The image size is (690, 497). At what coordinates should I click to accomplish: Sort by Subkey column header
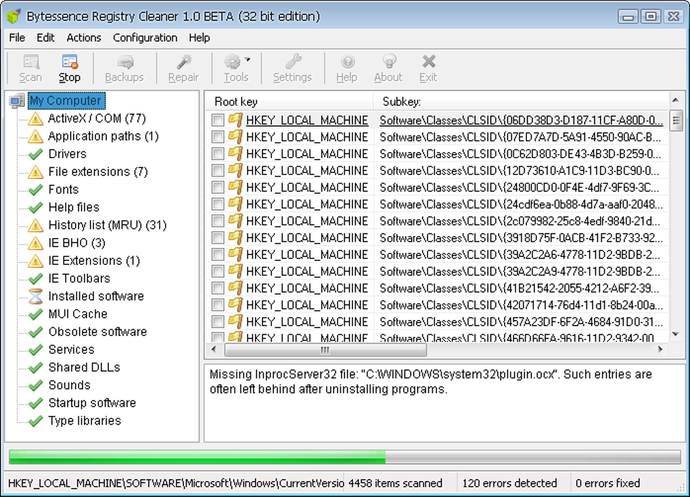[521, 101]
